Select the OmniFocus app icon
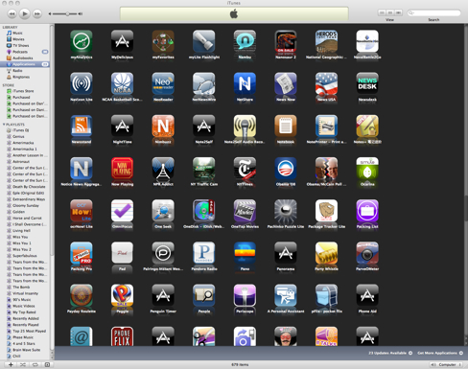 pyautogui.click(x=122, y=211)
